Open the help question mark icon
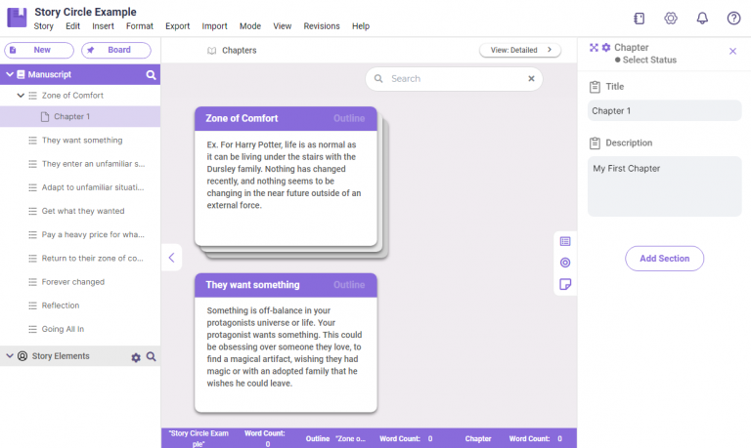Viewport: 751px width, 448px height. tap(733, 19)
